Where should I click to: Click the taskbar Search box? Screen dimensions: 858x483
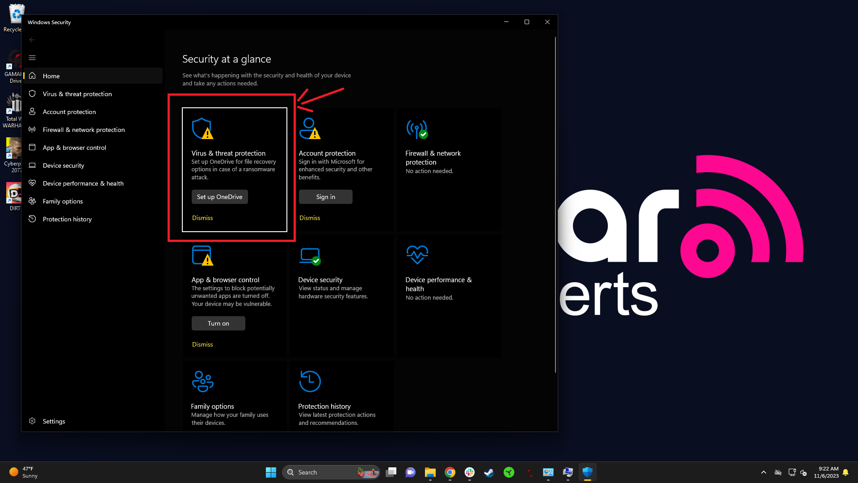(331, 472)
